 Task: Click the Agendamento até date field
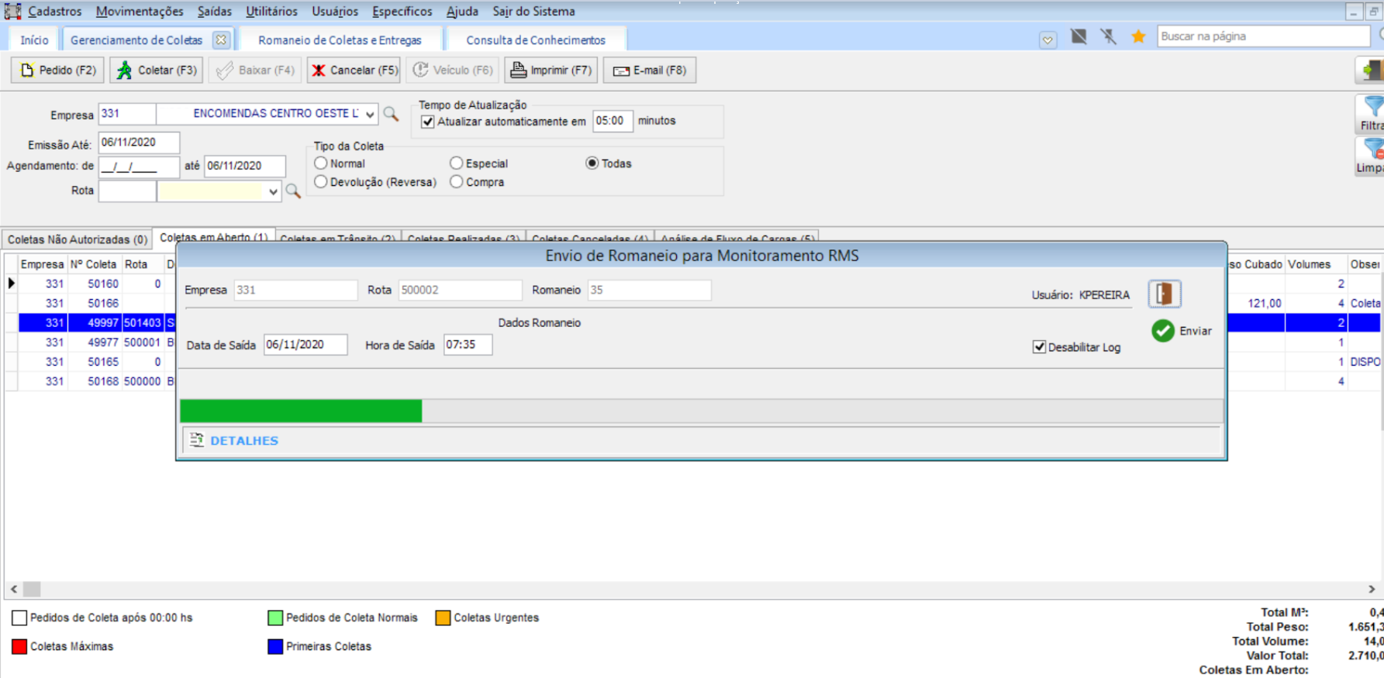point(245,166)
